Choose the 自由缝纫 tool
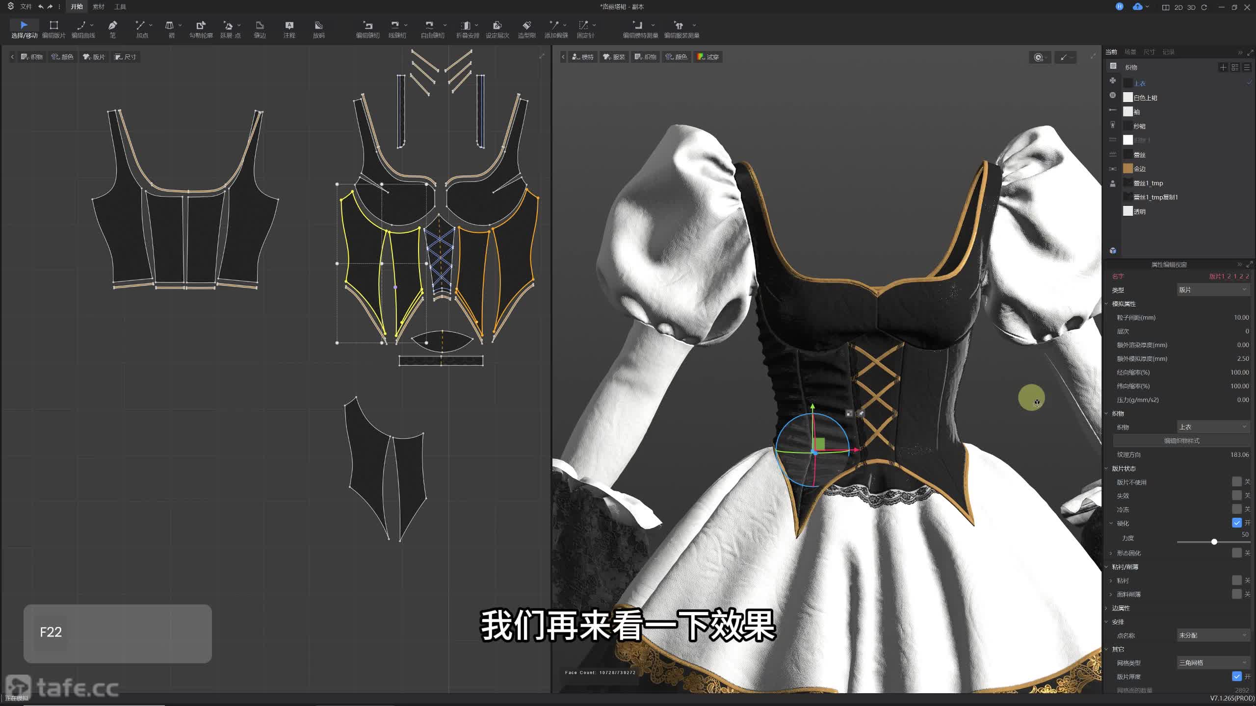Screen dimensions: 1256x706 point(432,29)
